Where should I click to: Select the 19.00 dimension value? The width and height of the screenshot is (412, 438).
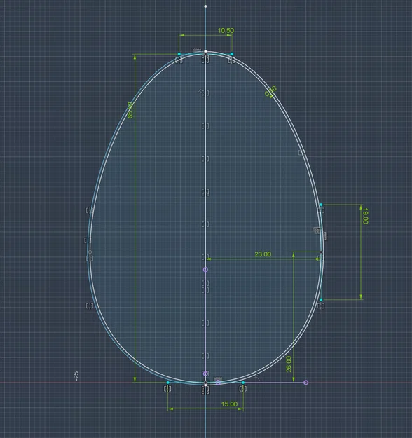365,216
